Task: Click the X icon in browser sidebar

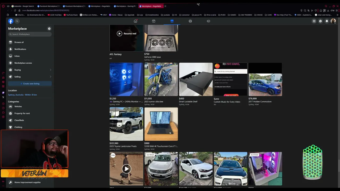Action: click(3, 97)
